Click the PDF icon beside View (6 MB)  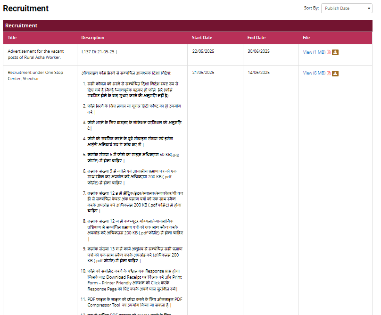pos(329,73)
